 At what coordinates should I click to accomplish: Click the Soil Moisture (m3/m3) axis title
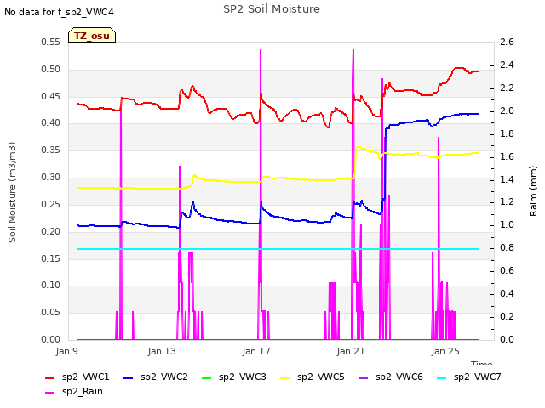coord(12,192)
